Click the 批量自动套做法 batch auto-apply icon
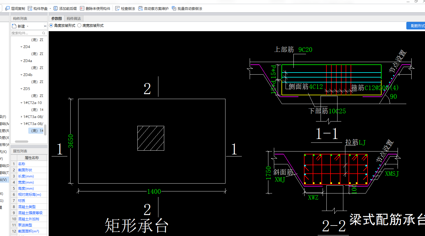425x236 pixels. [x=174, y=9]
